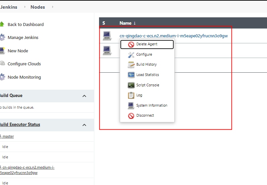267x185 pixels.
Task: Open Build History from the context menu
Action: click(x=147, y=65)
